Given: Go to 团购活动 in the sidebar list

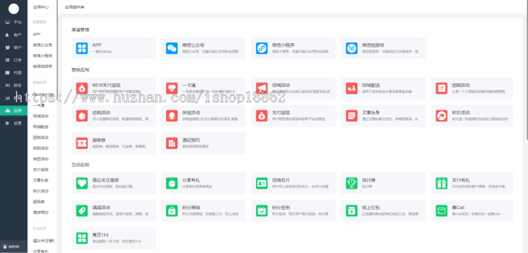Looking at the screenshot, I should 40,138.
